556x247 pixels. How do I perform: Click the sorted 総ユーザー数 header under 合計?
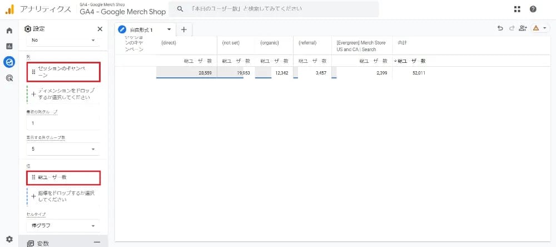[x=410, y=61]
